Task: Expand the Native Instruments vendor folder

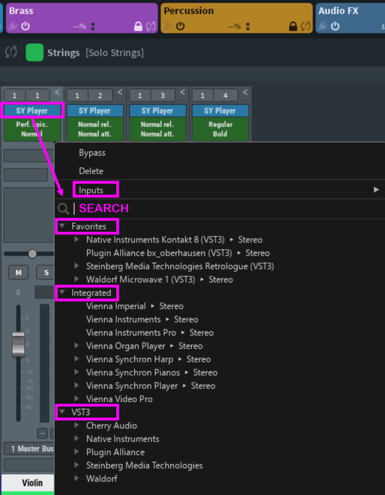Action: click(x=76, y=439)
